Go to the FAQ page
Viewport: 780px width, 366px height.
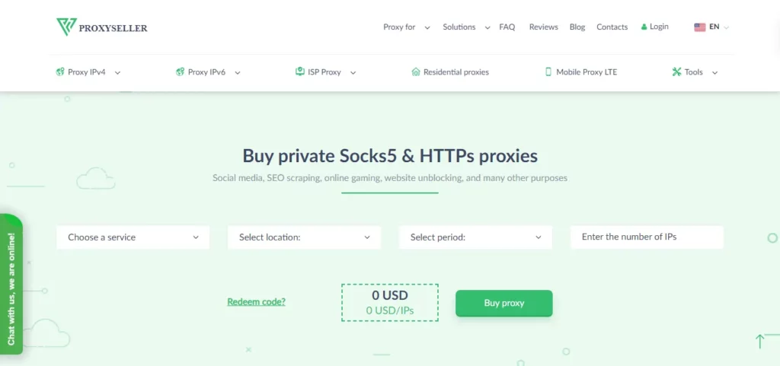point(507,27)
